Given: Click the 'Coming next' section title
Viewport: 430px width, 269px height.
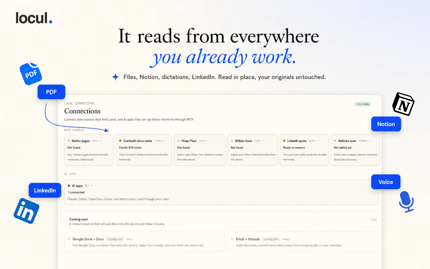Looking at the screenshot, I should point(79,219).
